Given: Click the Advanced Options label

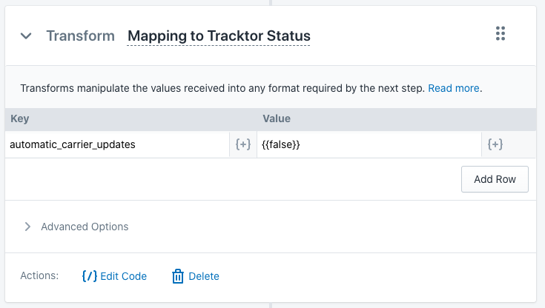Looking at the screenshot, I should tap(85, 227).
